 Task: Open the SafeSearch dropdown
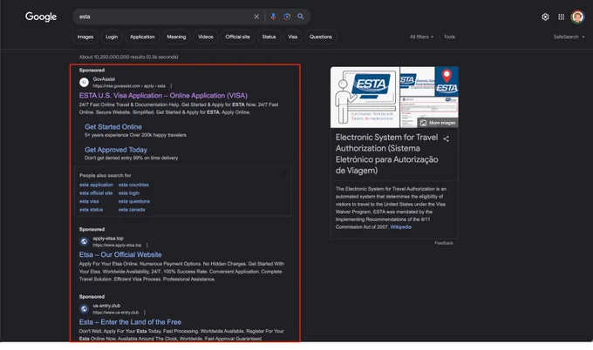[x=569, y=37]
